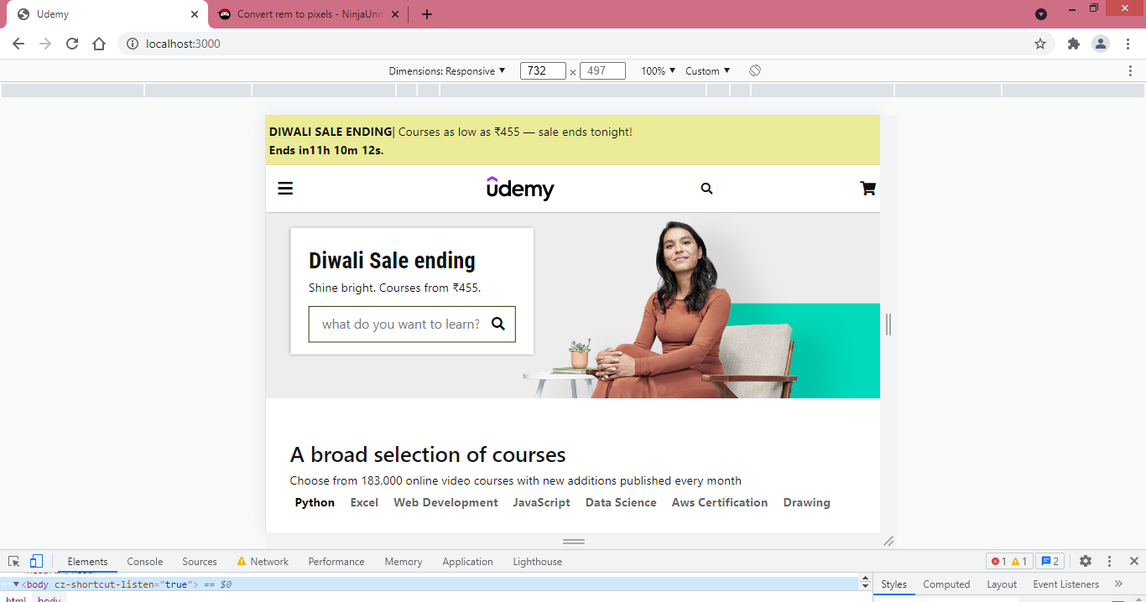1146x602 pixels.
Task: Open the shopping cart icon
Action: (867, 188)
